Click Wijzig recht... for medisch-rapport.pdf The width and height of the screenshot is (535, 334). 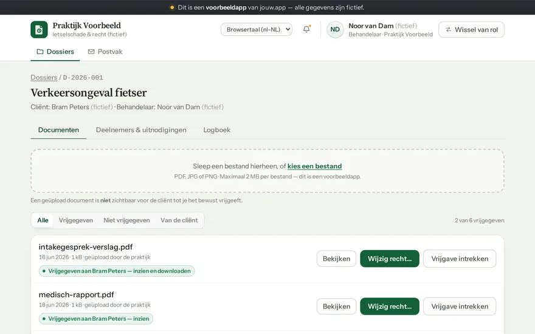(x=390, y=307)
